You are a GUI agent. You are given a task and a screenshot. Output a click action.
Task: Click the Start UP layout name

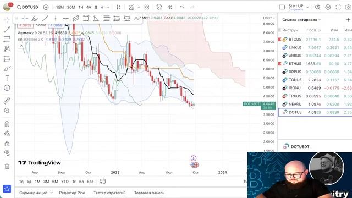(296, 6)
